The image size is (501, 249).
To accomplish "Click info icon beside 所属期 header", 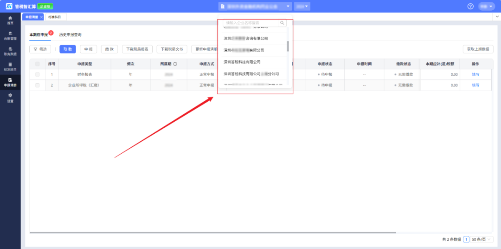I will pyautogui.click(x=175, y=64).
